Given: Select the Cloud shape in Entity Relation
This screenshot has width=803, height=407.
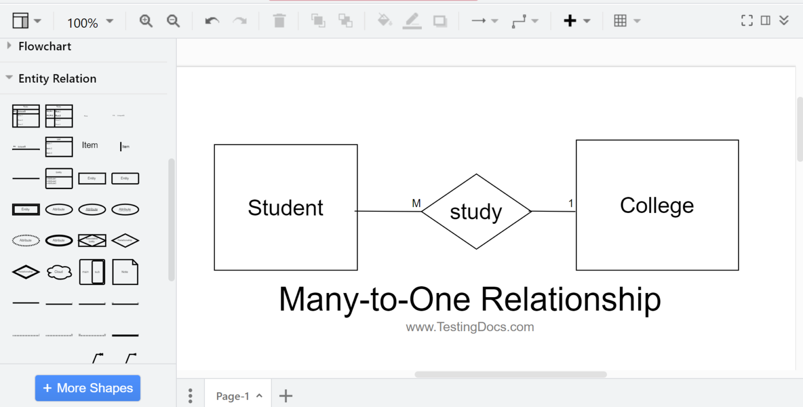Looking at the screenshot, I should tap(59, 272).
